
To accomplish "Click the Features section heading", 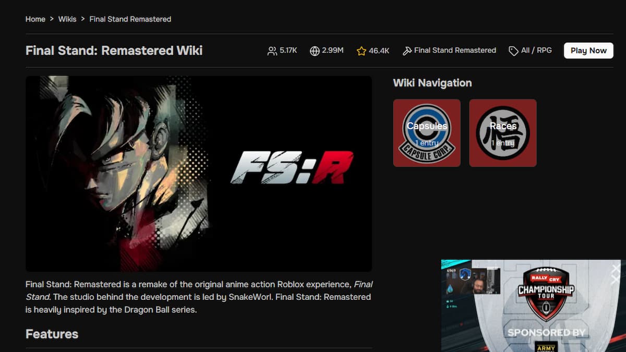I will 52,334.
